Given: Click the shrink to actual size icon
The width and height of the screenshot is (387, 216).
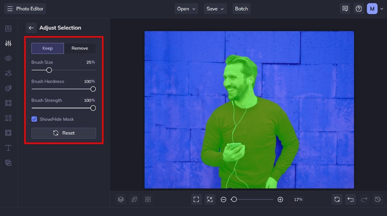Looking at the screenshot, I should click(210, 200).
